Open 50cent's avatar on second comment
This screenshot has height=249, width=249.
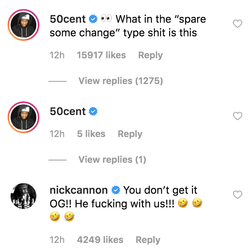pyautogui.click(x=24, y=117)
